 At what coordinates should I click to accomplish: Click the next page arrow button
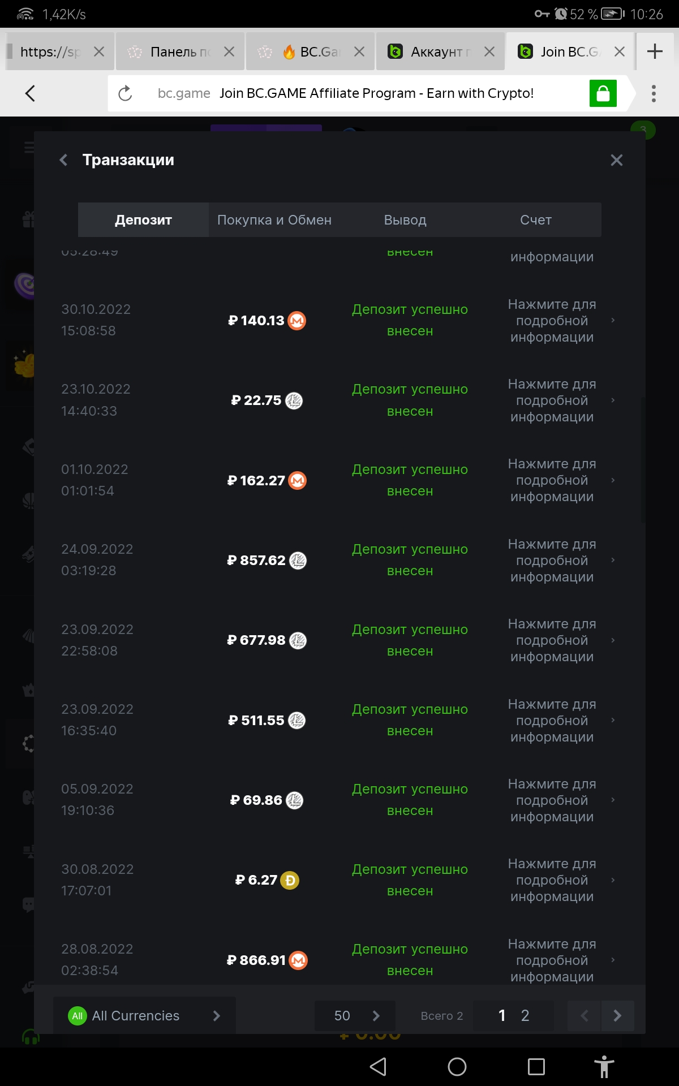click(617, 1016)
